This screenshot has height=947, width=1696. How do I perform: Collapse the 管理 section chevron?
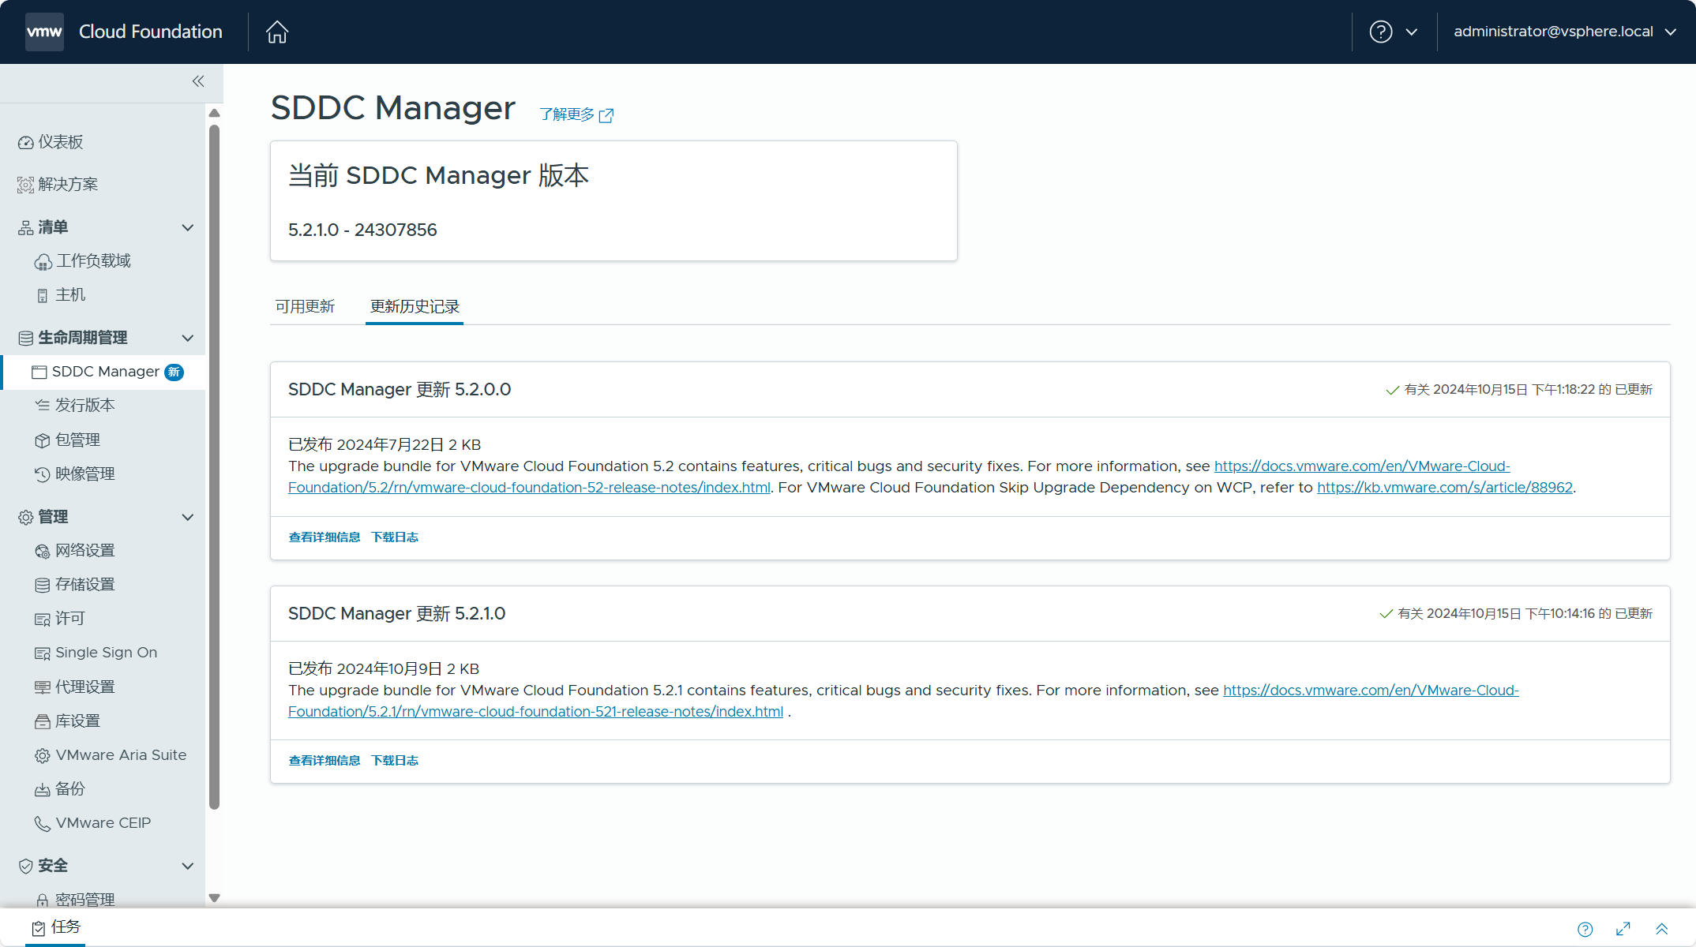(188, 517)
